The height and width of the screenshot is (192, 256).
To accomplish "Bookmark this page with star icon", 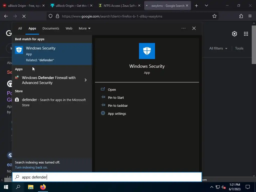I will pos(214,16).
